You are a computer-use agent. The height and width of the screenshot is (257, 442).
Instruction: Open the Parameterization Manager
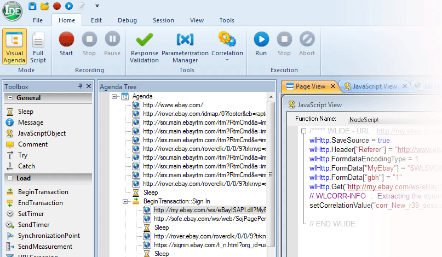click(185, 46)
